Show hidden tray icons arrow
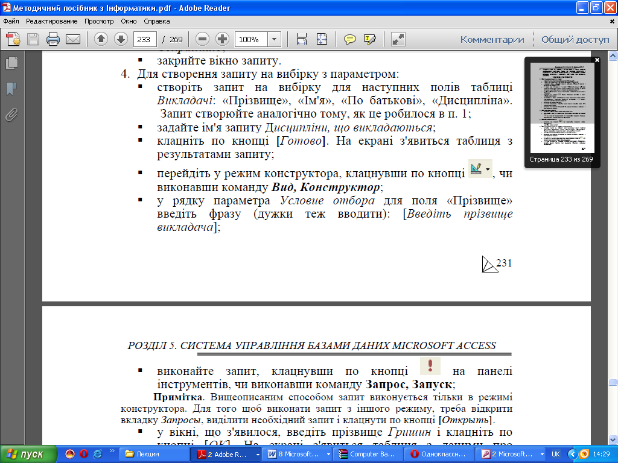This screenshot has width=618, height=463. (573, 454)
